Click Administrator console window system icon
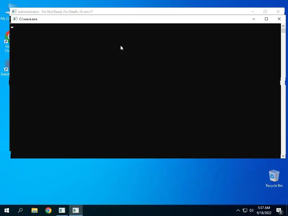 pos(14,12)
